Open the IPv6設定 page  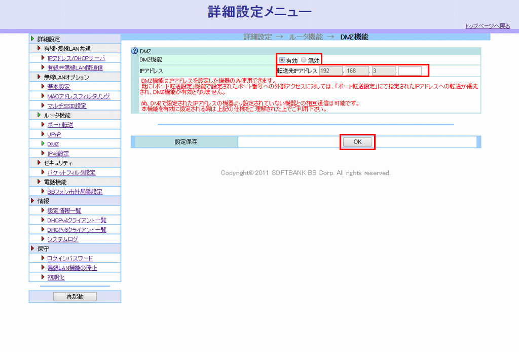click(58, 154)
